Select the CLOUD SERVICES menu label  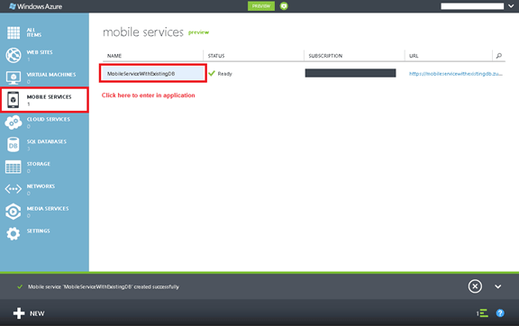click(x=49, y=119)
